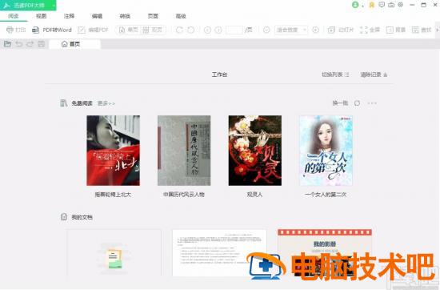This screenshot has width=440, height=290.
Task: Click the fullscreen icon in toolbar
Action: (364, 30)
